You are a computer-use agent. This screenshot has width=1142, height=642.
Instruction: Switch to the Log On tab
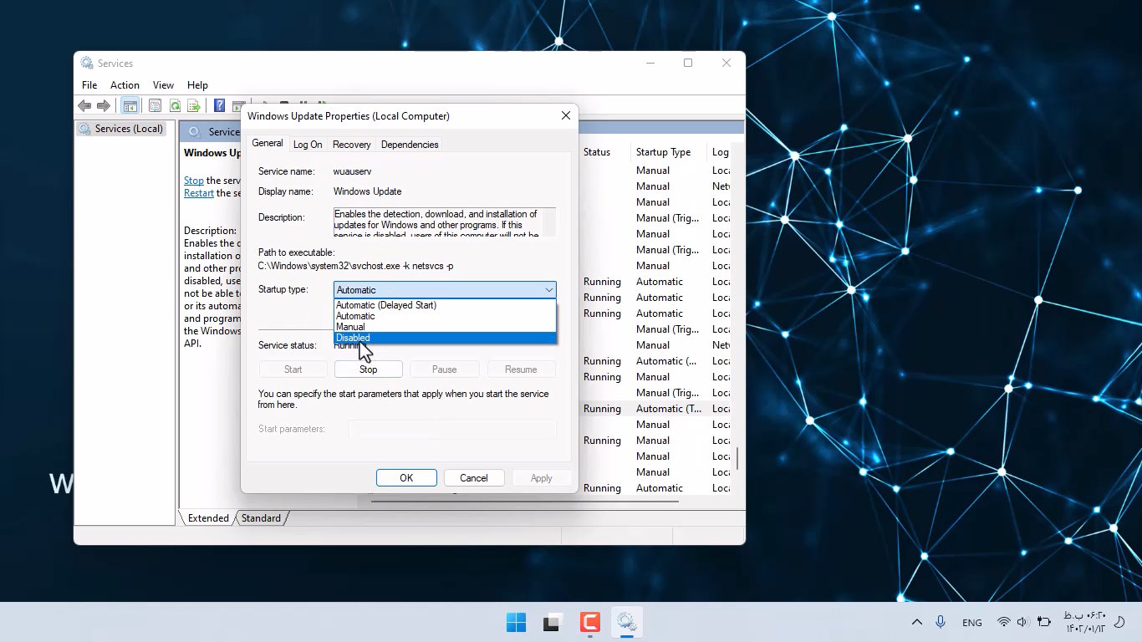coord(308,145)
